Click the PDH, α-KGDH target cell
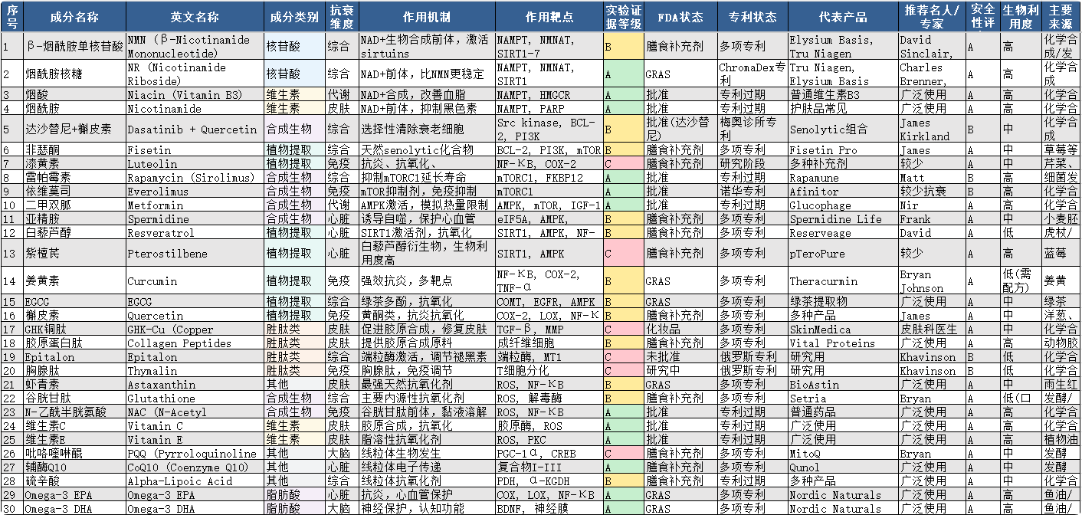Image resolution: width=1082 pixels, height=515 pixels. coord(549,481)
